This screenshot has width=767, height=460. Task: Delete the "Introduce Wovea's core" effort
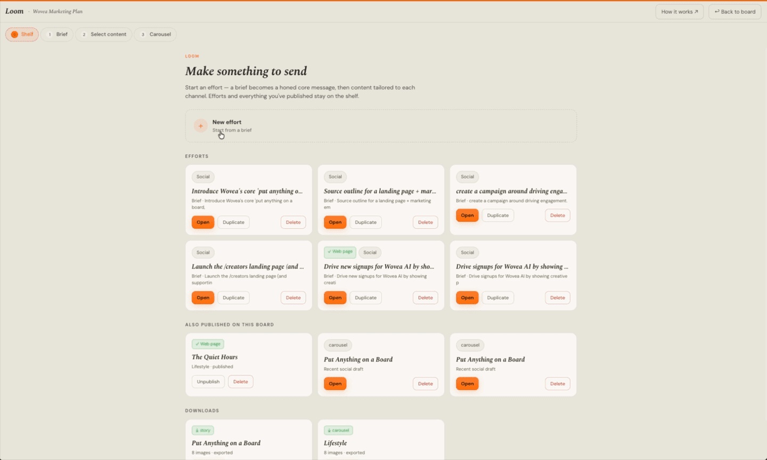(293, 222)
